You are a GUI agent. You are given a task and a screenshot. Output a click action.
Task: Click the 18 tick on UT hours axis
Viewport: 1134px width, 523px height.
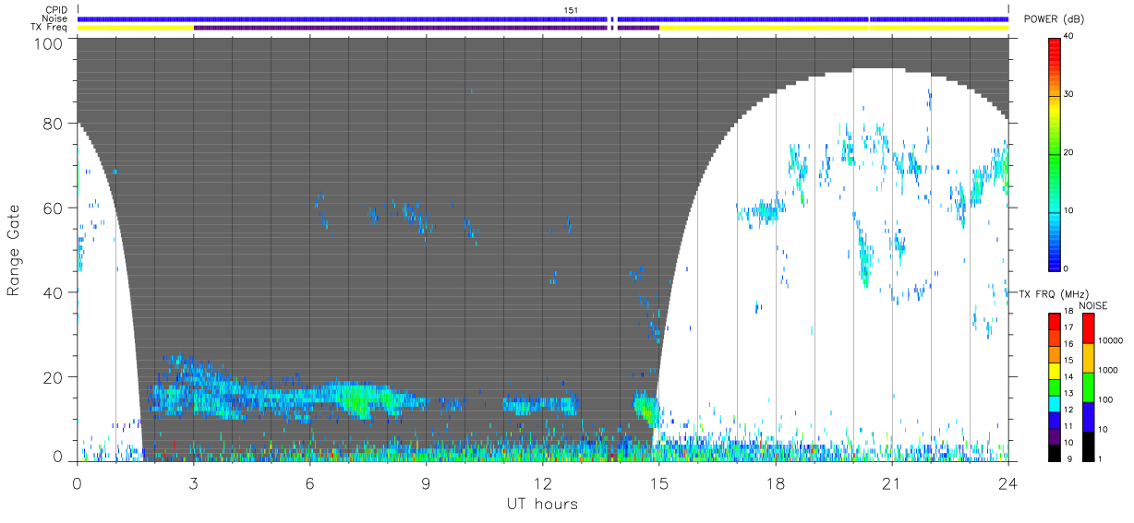[x=776, y=482]
